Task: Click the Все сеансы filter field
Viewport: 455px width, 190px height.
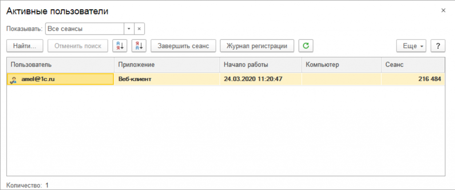Action: pyautogui.click(x=84, y=28)
